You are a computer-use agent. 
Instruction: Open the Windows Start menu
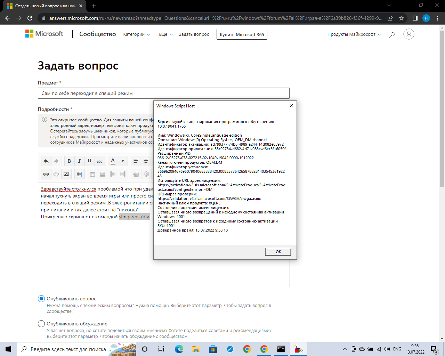coord(8,349)
